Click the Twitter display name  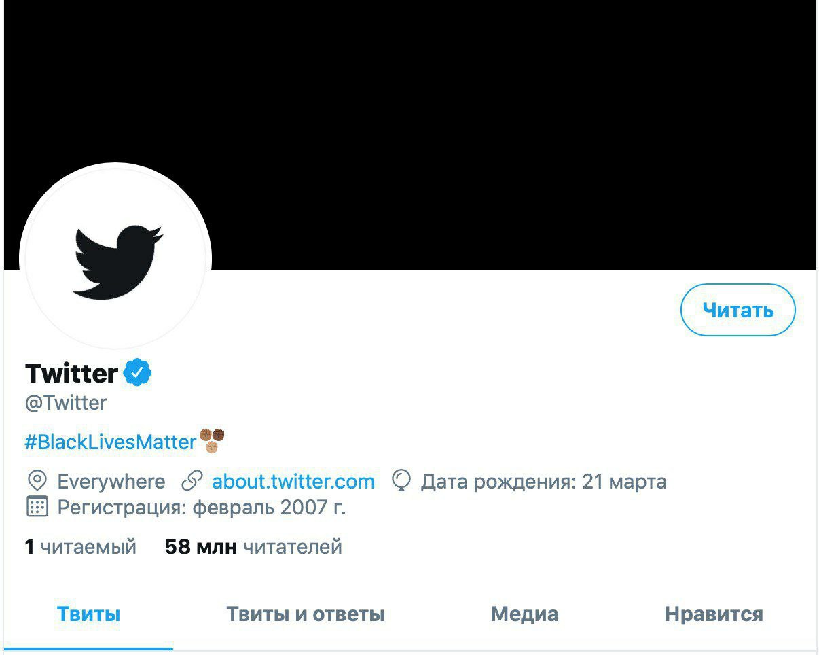[71, 373]
